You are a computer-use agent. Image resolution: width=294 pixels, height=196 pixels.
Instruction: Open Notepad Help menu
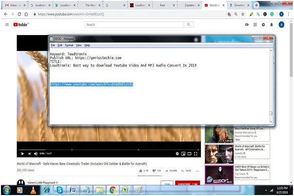(x=87, y=45)
